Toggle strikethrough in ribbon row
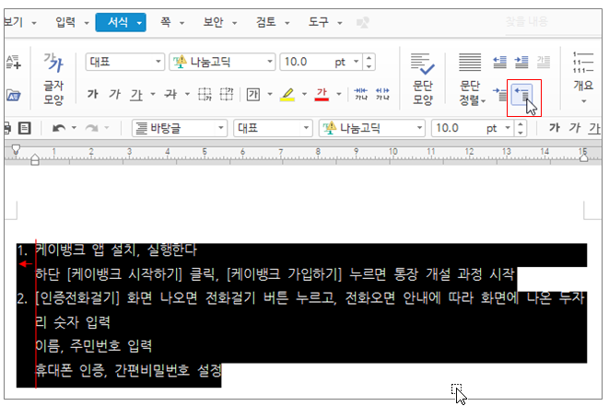The height and width of the screenshot is (406, 609). tap(170, 94)
